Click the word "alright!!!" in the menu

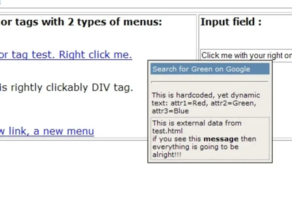pos(167,155)
